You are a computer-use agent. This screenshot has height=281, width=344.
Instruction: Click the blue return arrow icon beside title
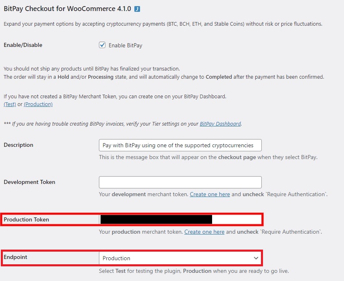point(137,9)
